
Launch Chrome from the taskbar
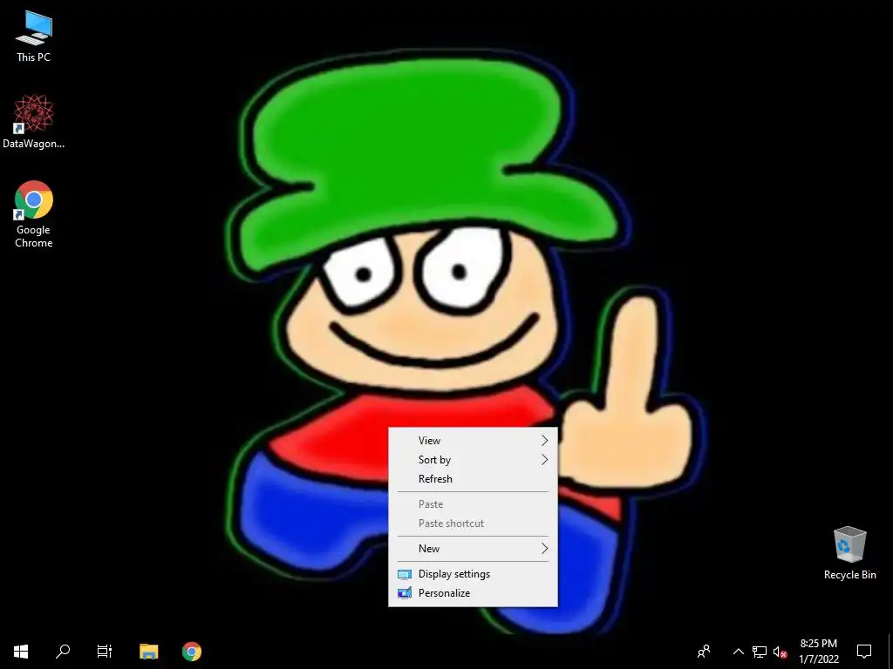coord(192,651)
